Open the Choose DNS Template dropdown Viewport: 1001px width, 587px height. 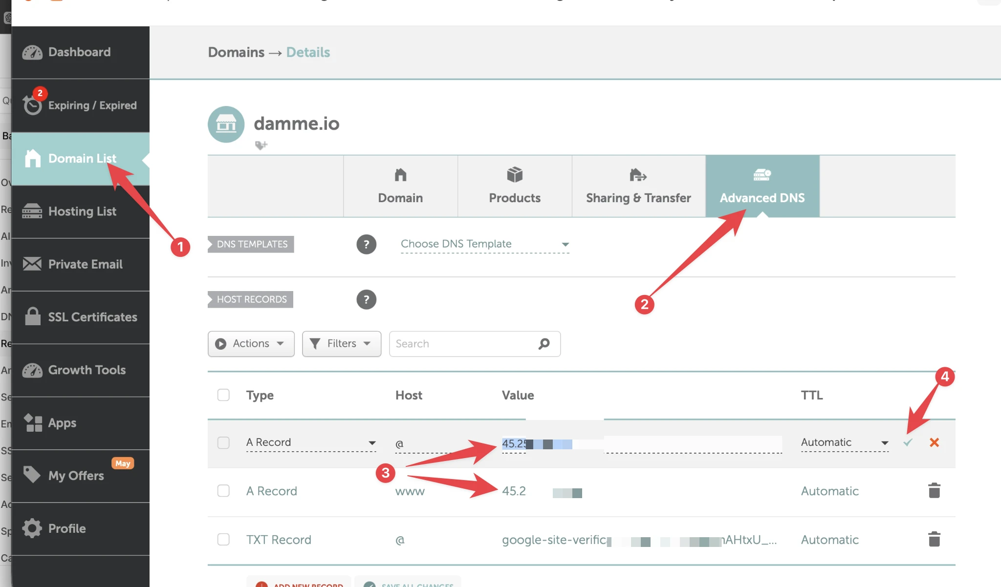485,244
